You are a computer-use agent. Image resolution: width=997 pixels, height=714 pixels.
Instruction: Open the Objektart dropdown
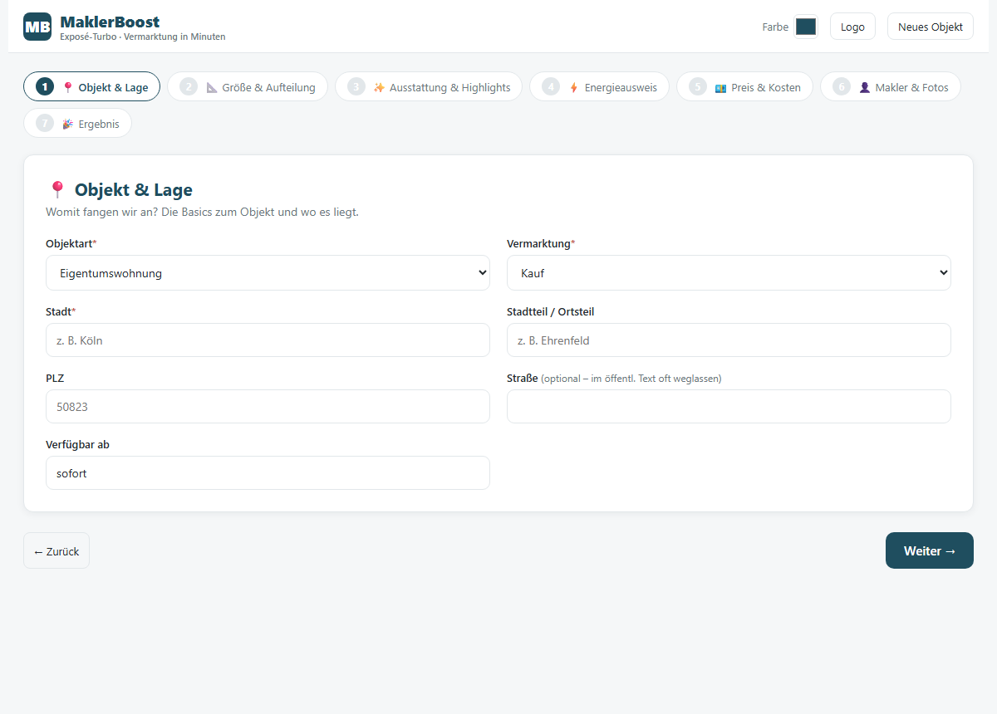point(268,272)
